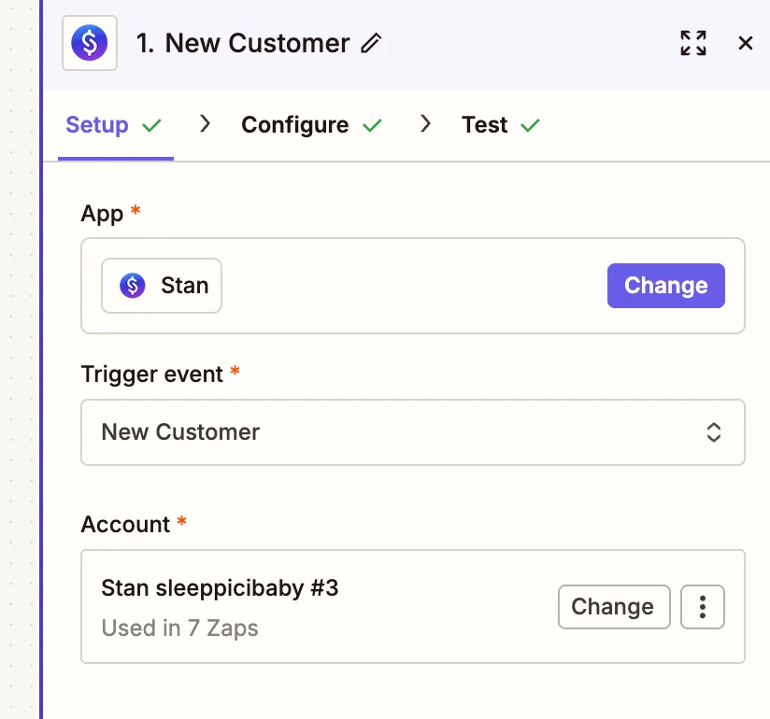This screenshot has height=719, width=770.
Task: Click the green checkmark next to Configure
Action: click(x=372, y=125)
